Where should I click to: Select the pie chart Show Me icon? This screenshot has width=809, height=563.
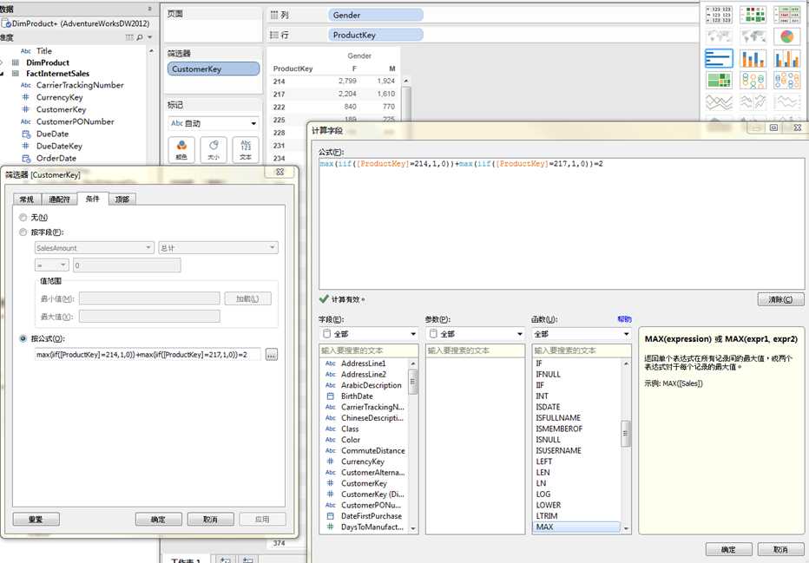pos(786,36)
